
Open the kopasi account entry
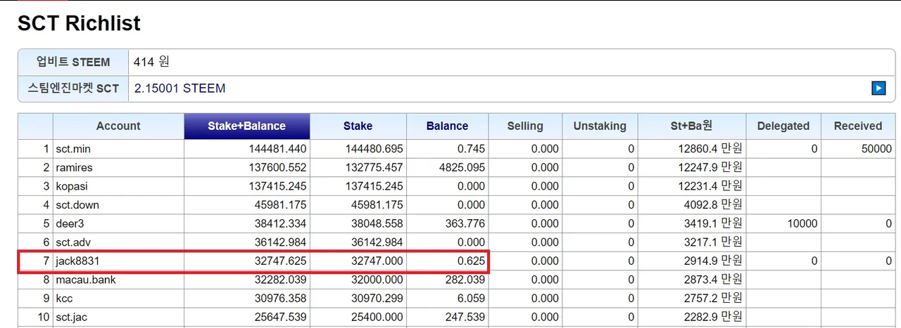point(72,187)
